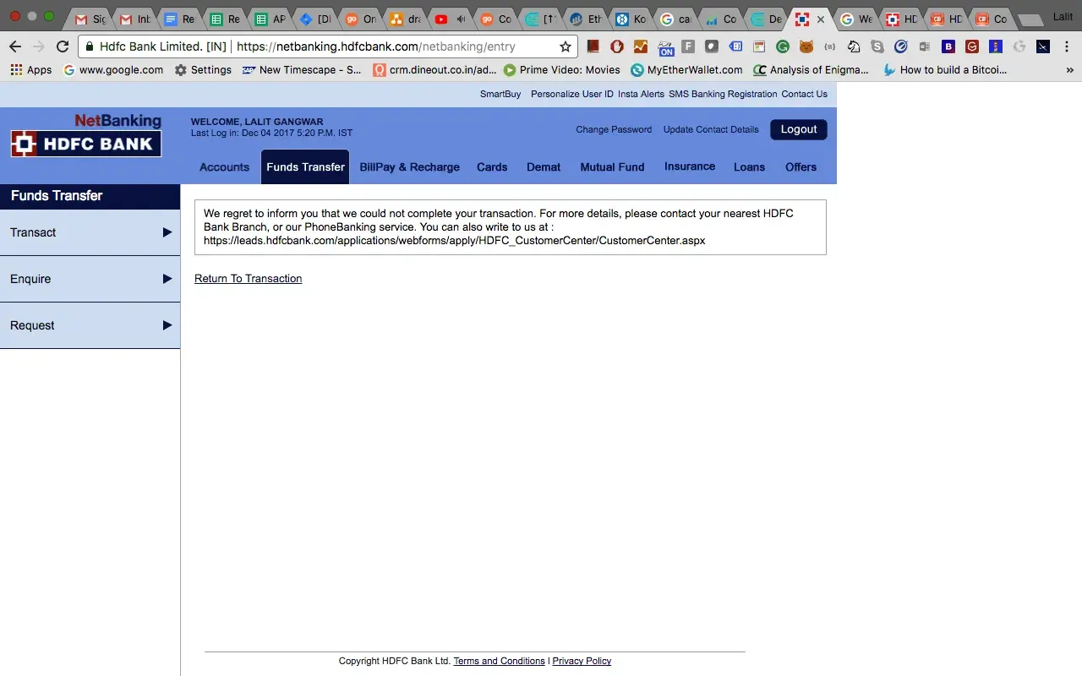Show more bookmarks via the overflow chevron
This screenshot has height=676, width=1082.
click(1069, 70)
